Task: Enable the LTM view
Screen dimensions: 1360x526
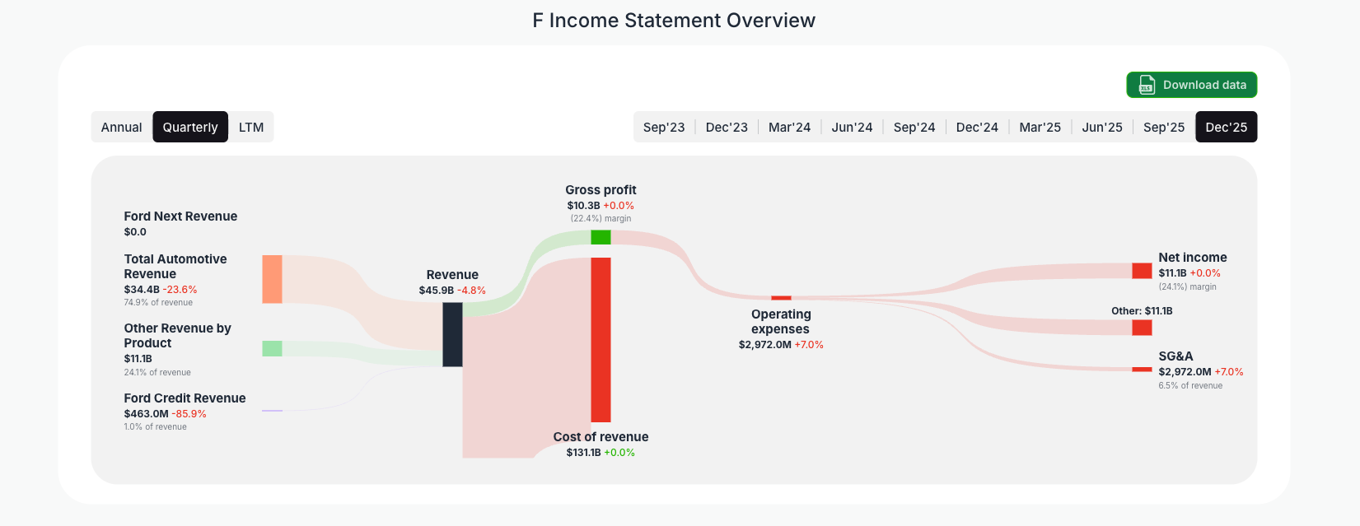Action: click(x=251, y=127)
